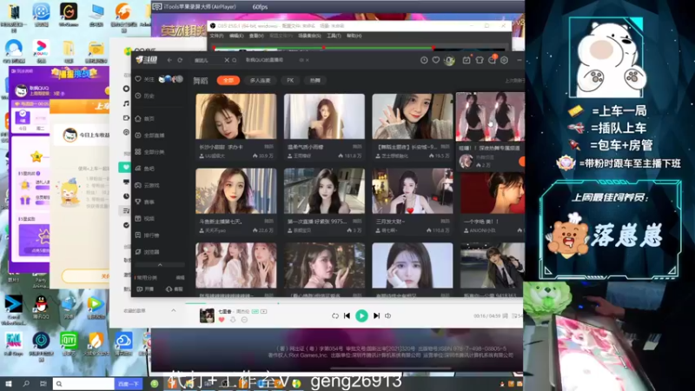Expand the QQ Music playlist panel chevron

(173, 310)
